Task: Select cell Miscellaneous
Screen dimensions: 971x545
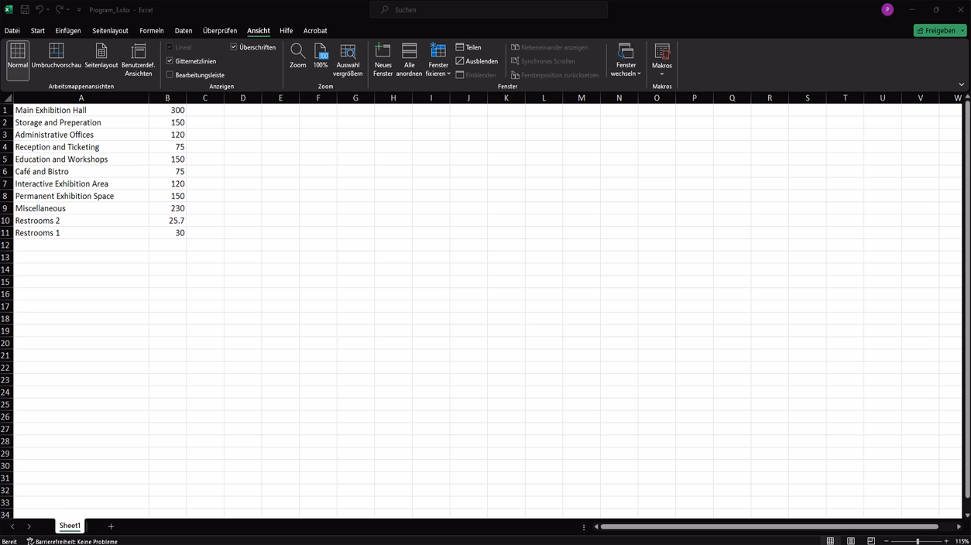Action: [x=81, y=208]
